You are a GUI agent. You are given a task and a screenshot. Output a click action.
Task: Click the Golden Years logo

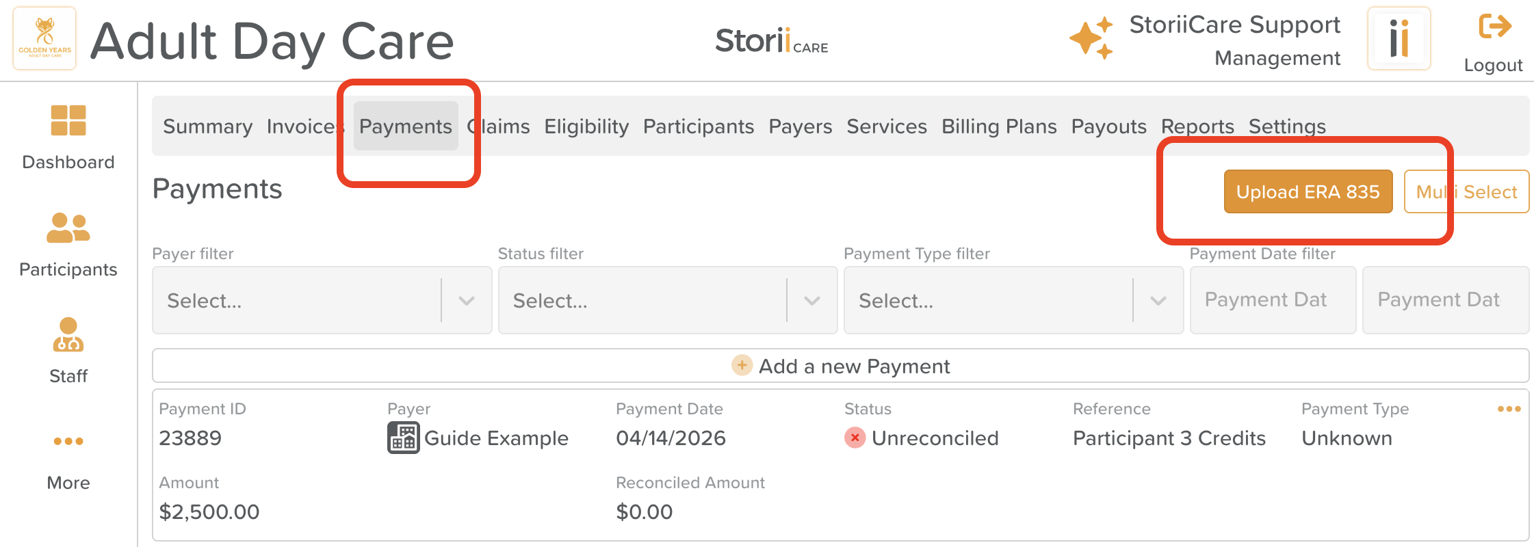[x=44, y=38]
